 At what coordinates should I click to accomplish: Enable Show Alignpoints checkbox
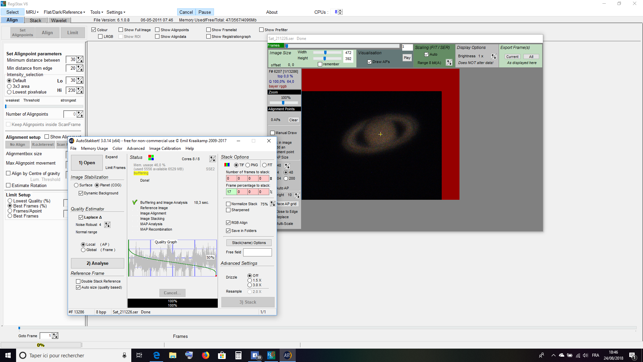[x=157, y=30]
